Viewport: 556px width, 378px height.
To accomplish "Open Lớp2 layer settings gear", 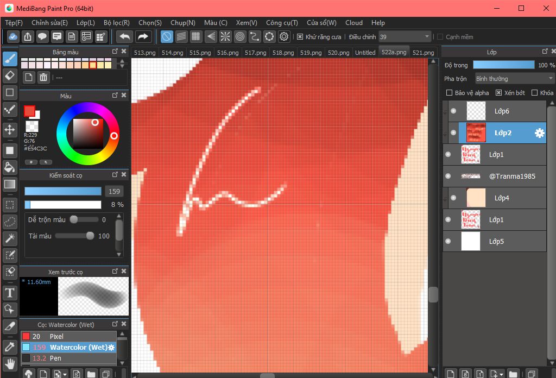I will [x=539, y=133].
